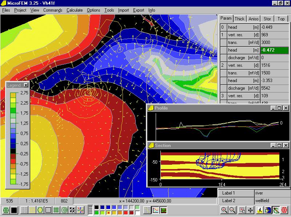Select the highlighted head value -0.472
Screen dimensions: 291x217
(275, 50)
